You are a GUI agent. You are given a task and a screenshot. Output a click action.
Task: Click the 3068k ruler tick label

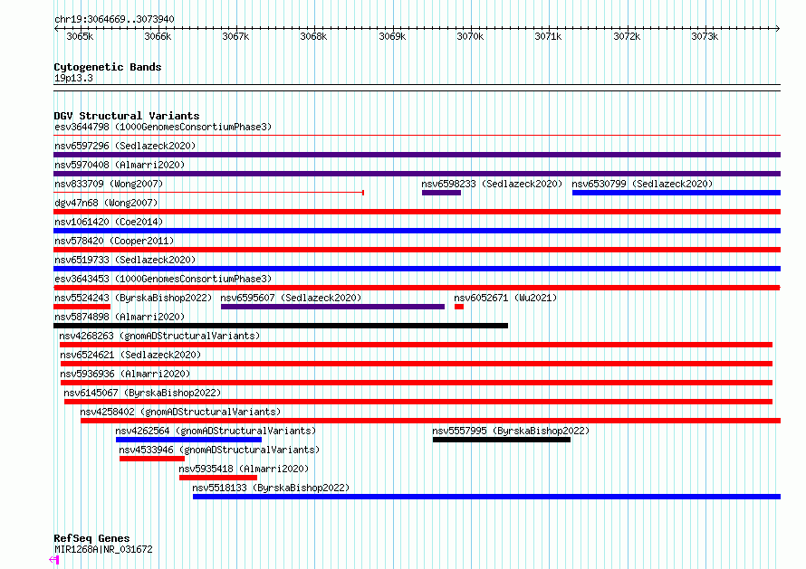[x=313, y=36]
